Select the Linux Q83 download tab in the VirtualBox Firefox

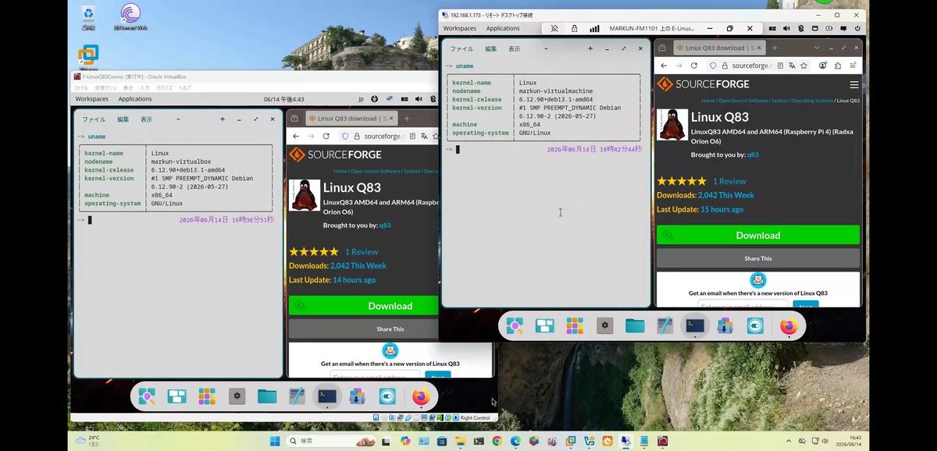352,119
